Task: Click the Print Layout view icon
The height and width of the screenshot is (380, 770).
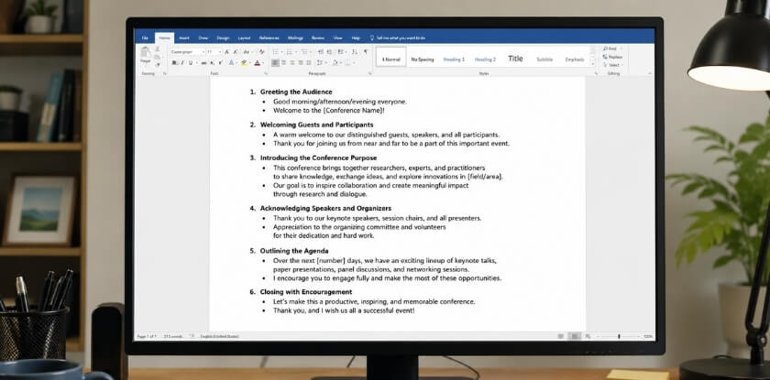Action: (x=576, y=336)
